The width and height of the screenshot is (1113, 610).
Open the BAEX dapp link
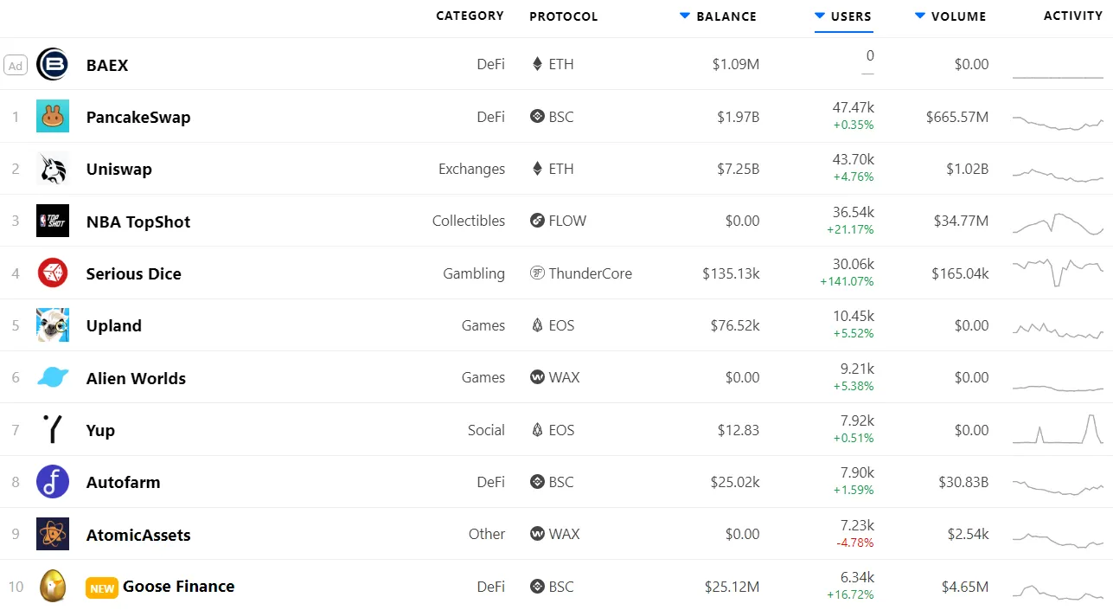[x=107, y=65]
